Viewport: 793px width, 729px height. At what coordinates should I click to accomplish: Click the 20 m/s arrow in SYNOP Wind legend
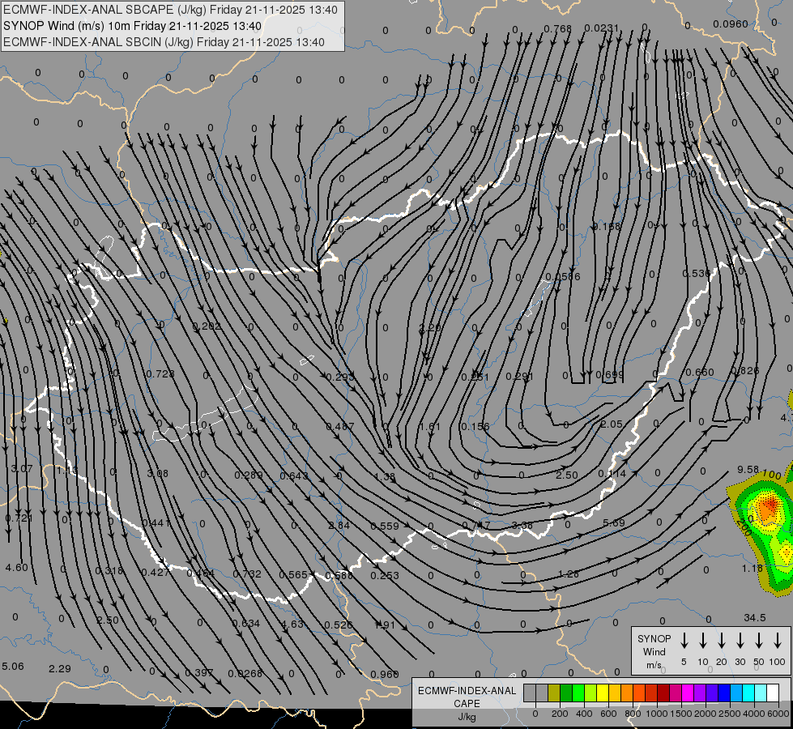[x=721, y=641]
